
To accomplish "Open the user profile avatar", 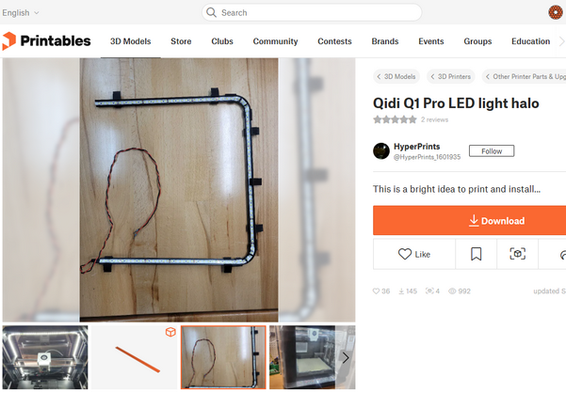I will coord(556,12).
